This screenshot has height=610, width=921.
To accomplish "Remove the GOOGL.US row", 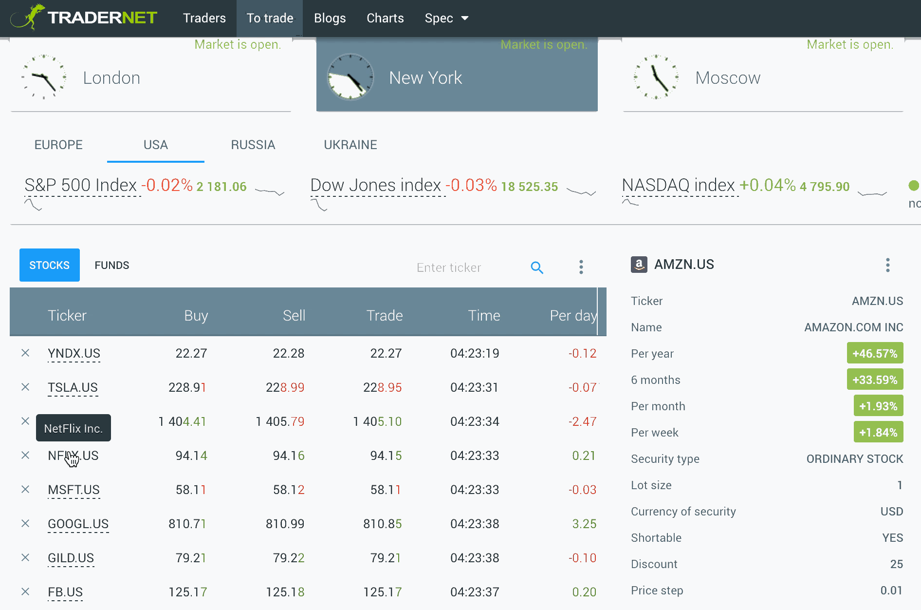I will 25,523.
